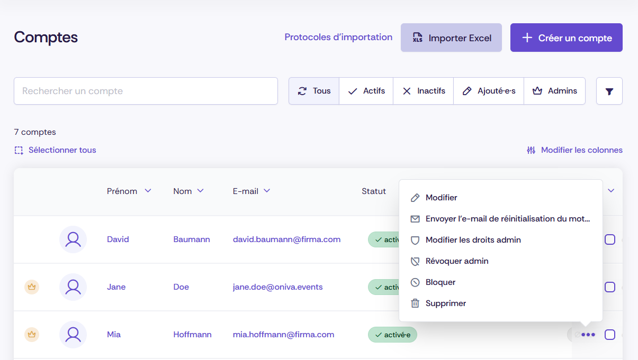
Task: Click the Sélectionner tous link
Action: pos(62,150)
